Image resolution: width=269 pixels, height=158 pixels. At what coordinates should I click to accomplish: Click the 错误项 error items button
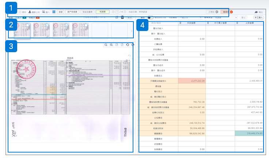226,12
